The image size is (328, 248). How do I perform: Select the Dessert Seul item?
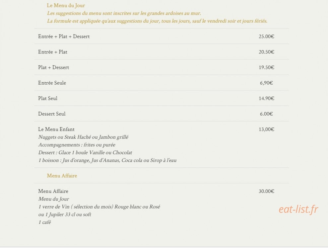coord(52,114)
